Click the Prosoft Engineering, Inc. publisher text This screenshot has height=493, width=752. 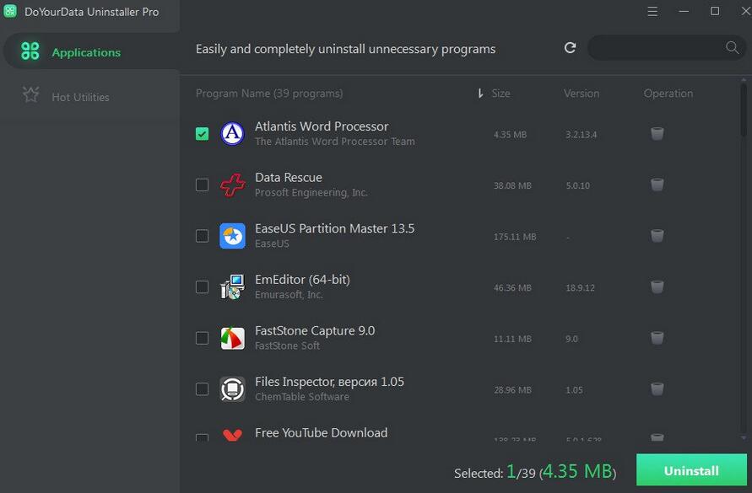pos(311,193)
